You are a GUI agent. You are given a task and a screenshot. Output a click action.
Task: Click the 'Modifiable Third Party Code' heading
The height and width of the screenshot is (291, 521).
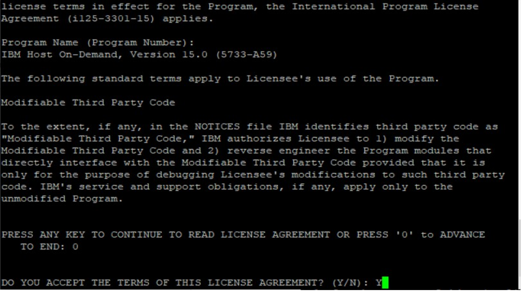(x=88, y=103)
